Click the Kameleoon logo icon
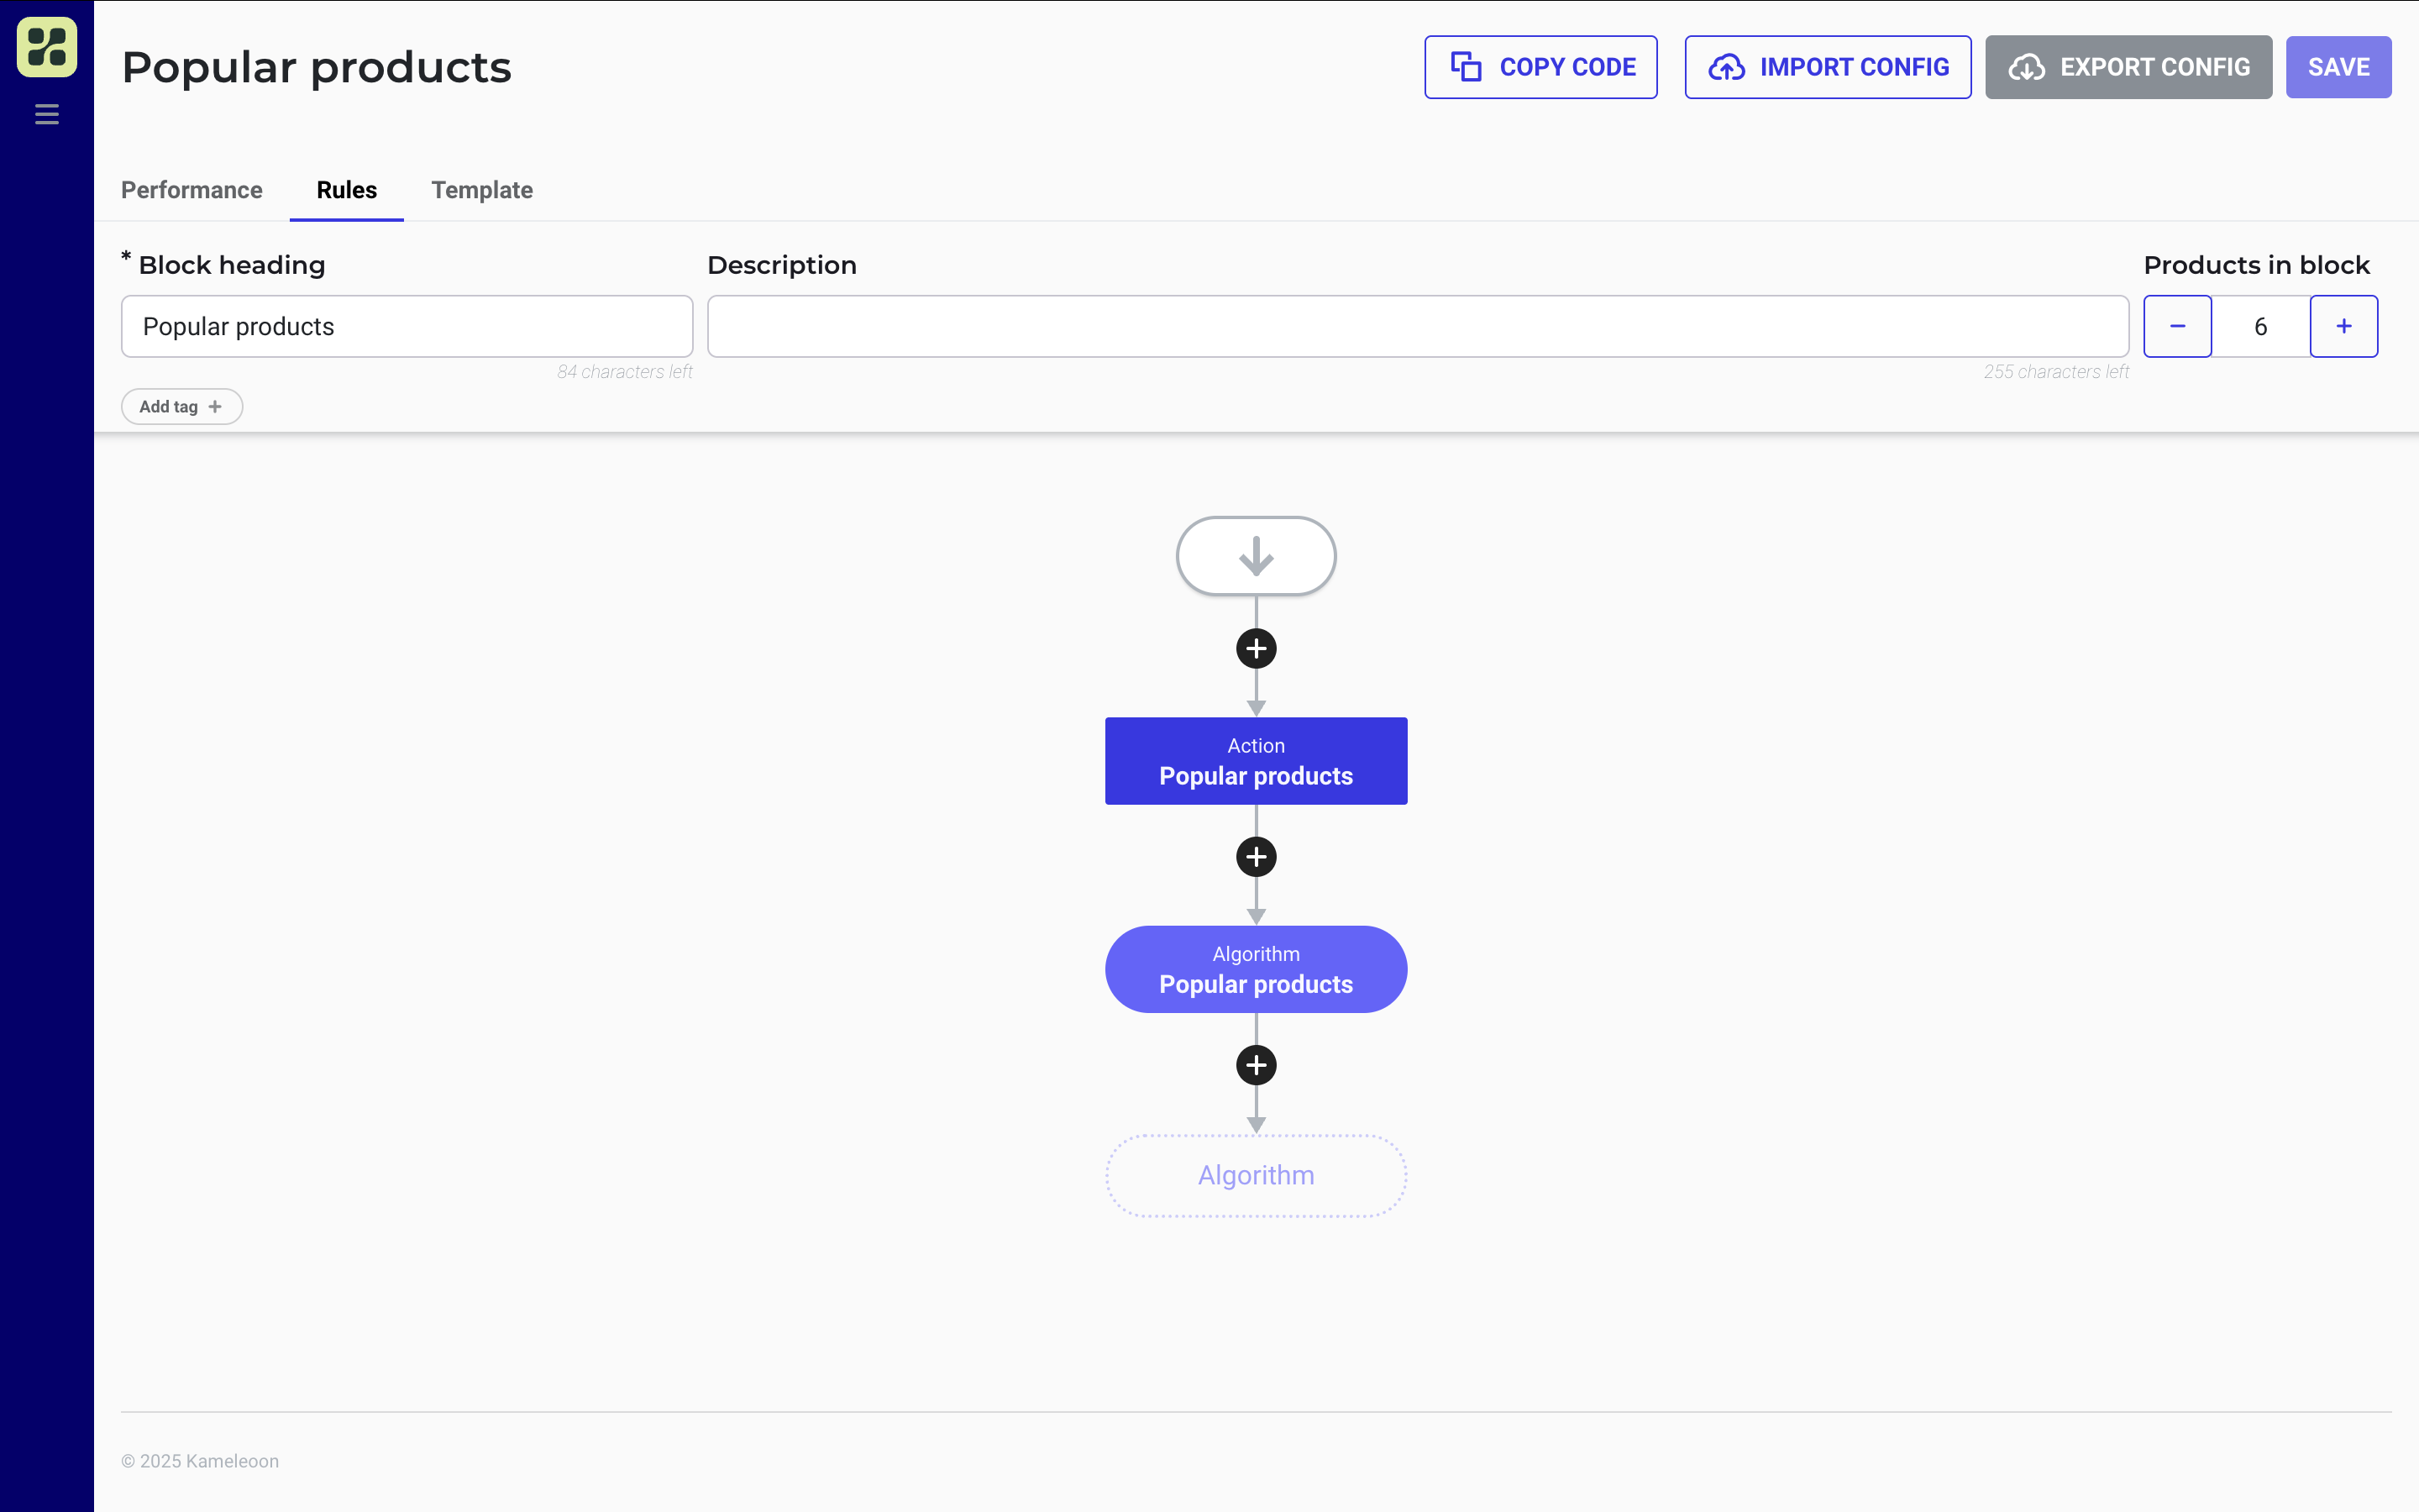The width and height of the screenshot is (2419, 1512). pyautogui.click(x=47, y=47)
